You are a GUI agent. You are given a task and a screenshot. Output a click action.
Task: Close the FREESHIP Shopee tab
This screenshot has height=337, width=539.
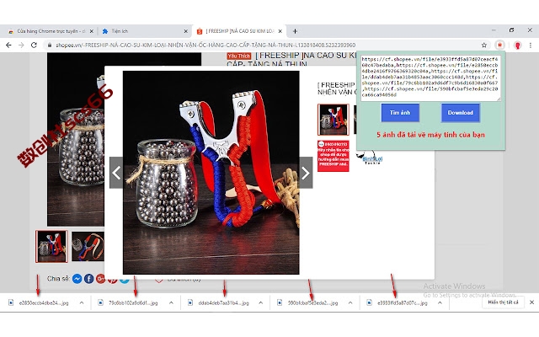[280, 31]
